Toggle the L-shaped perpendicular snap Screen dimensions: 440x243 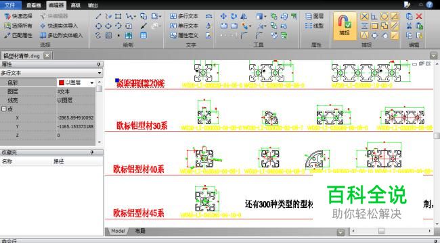tap(374, 16)
